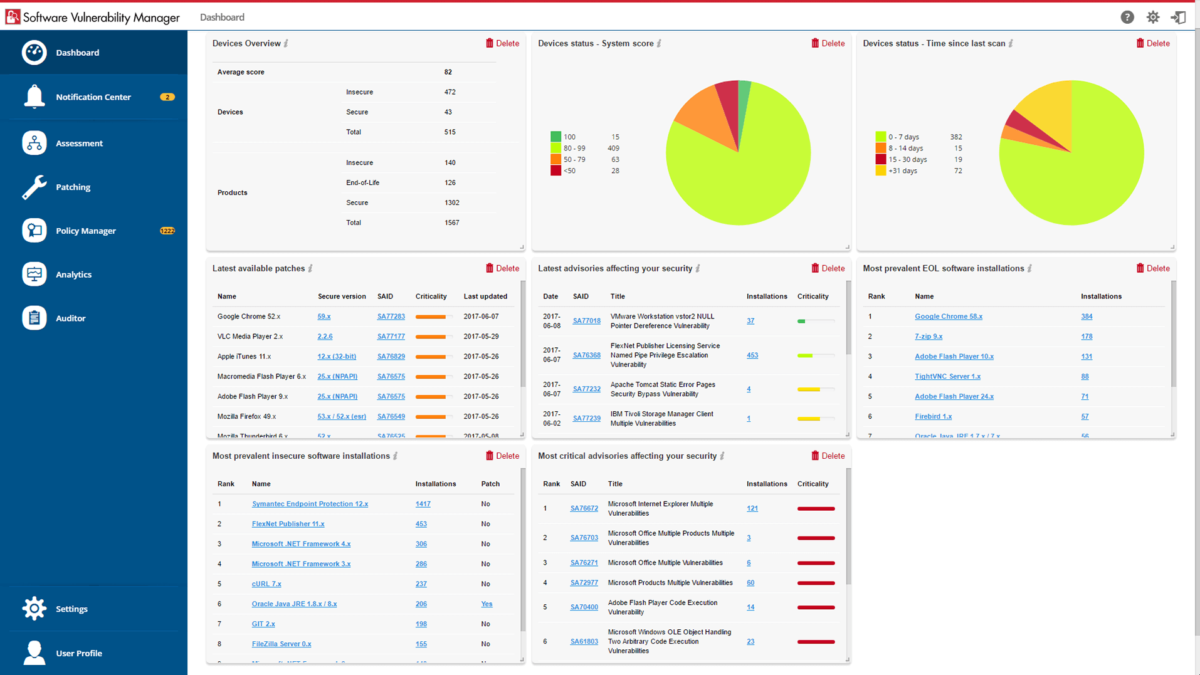Click the Auditor clipboard icon
Viewport: 1200px width, 675px height.
pyautogui.click(x=34, y=318)
